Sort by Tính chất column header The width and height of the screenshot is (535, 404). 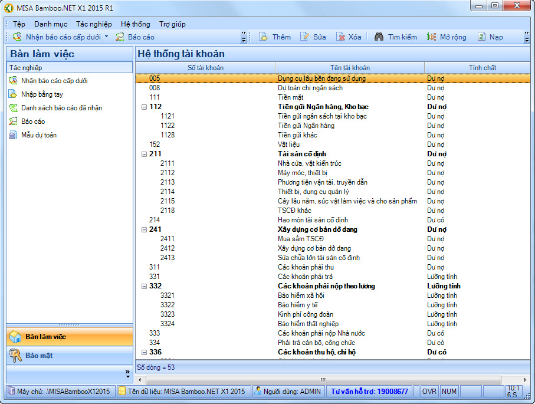click(478, 68)
